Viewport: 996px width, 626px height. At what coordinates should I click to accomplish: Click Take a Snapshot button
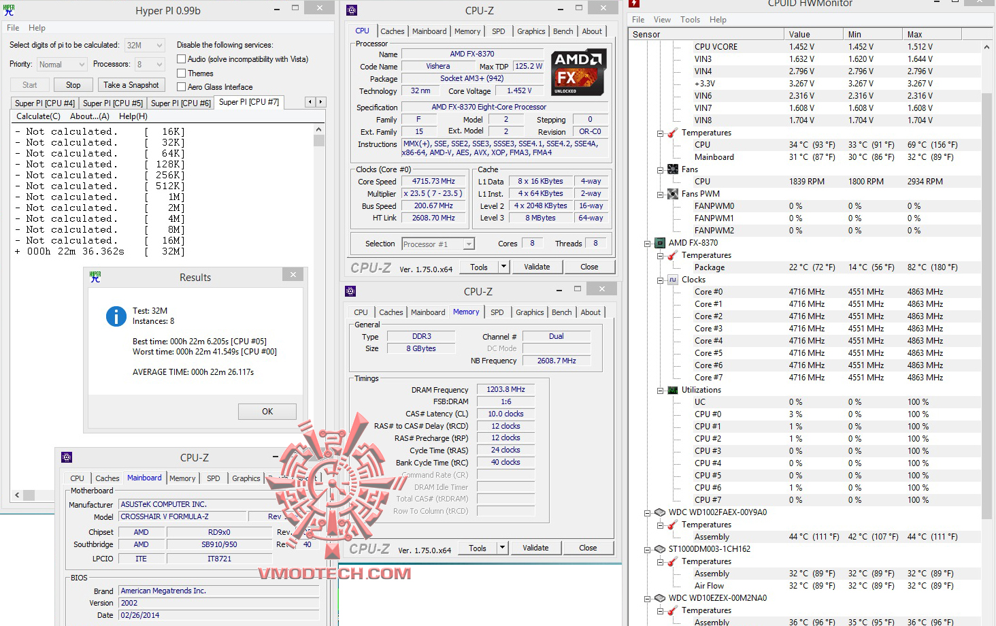tap(131, 85)
